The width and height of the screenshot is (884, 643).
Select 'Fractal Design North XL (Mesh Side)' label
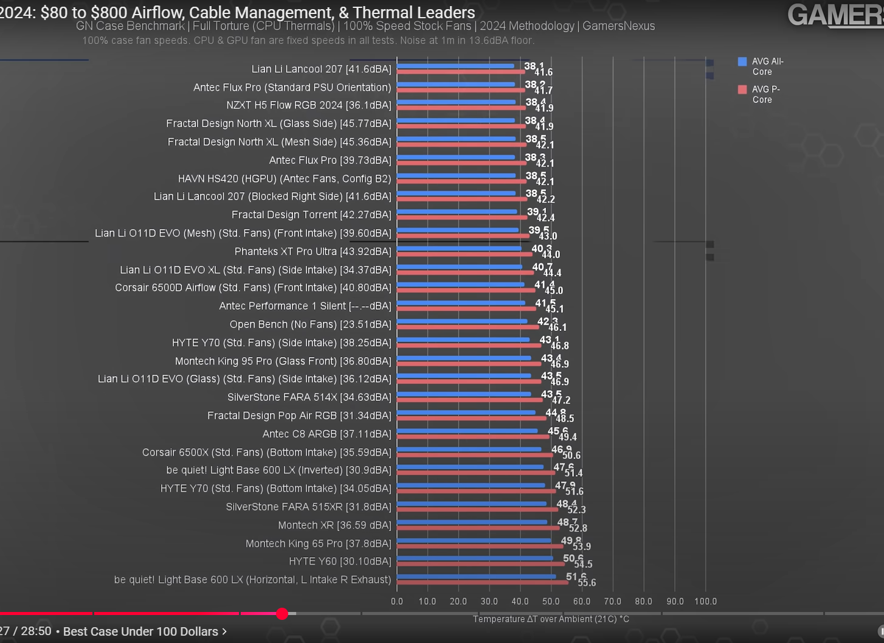pos(280,142)
